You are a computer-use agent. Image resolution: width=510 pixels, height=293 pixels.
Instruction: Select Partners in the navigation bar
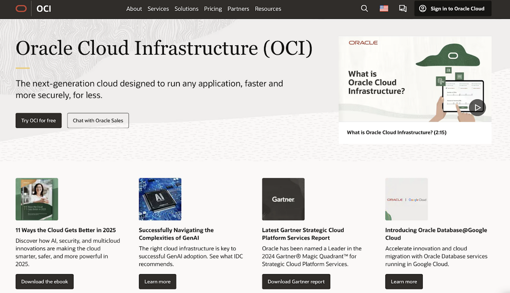point(238,9)
